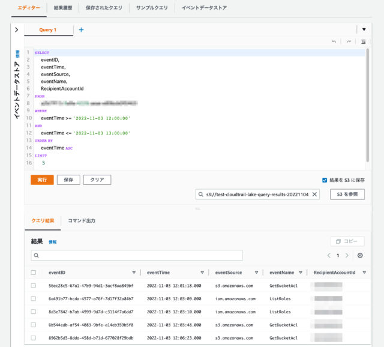Open the 結果履歴 tab
This screenshot has height=347, width=384.
63,8
